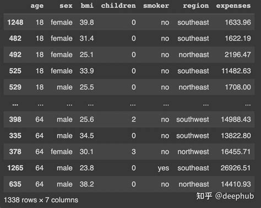Select the children value 3 cell
Screen dimensions: 261x208
134,152
